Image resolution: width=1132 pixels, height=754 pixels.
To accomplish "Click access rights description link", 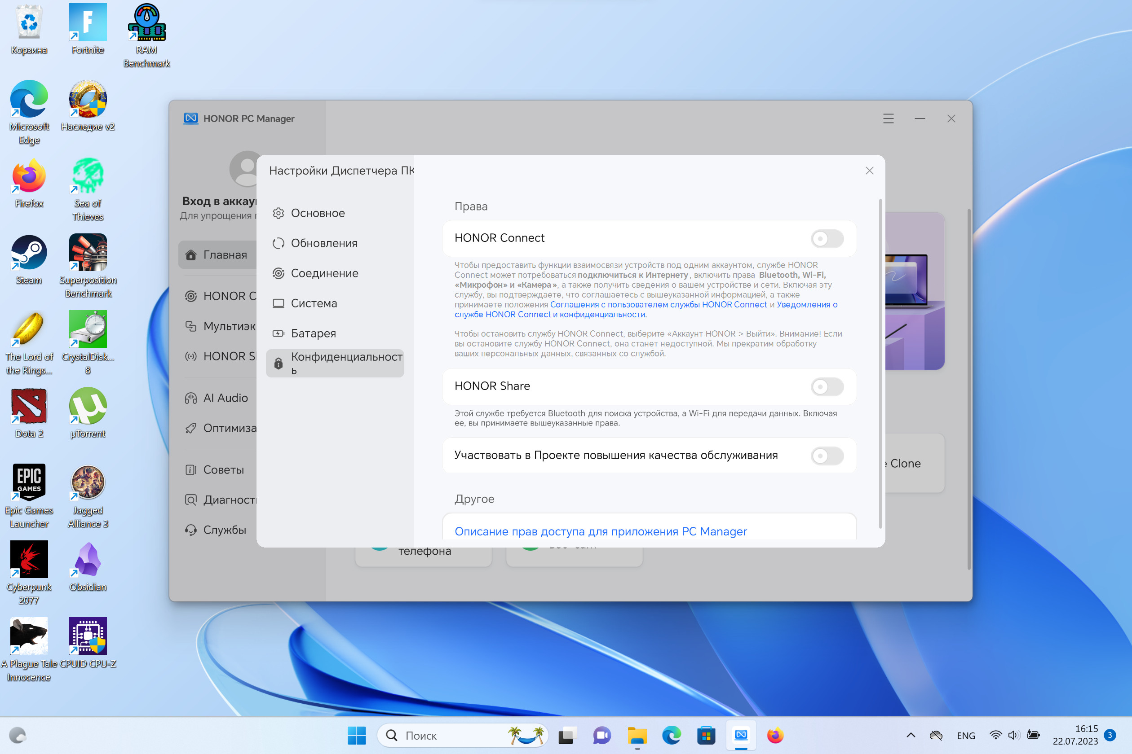I will coord(601,530).
